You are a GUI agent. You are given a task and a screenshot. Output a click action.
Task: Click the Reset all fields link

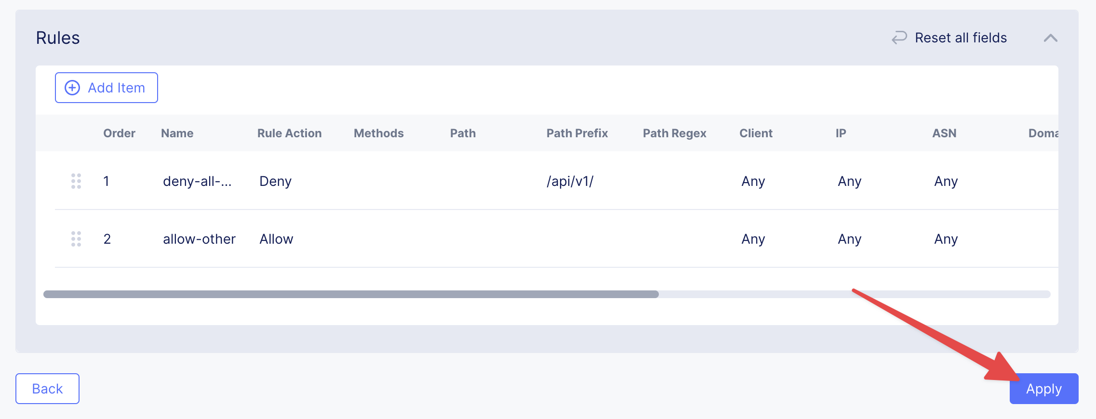[x=961, y=38]
